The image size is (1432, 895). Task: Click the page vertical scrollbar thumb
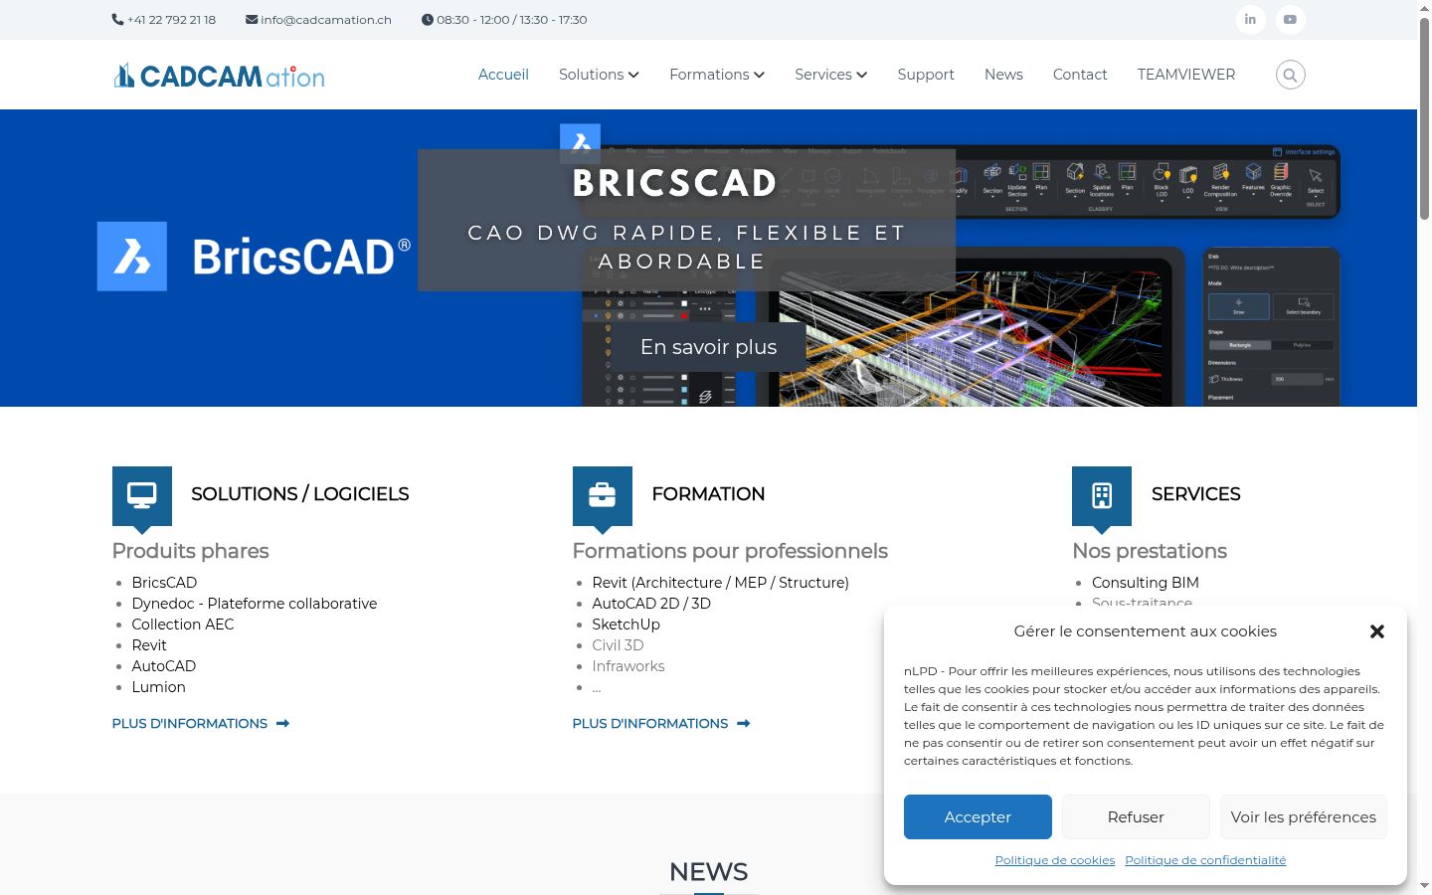[1424, 117]
